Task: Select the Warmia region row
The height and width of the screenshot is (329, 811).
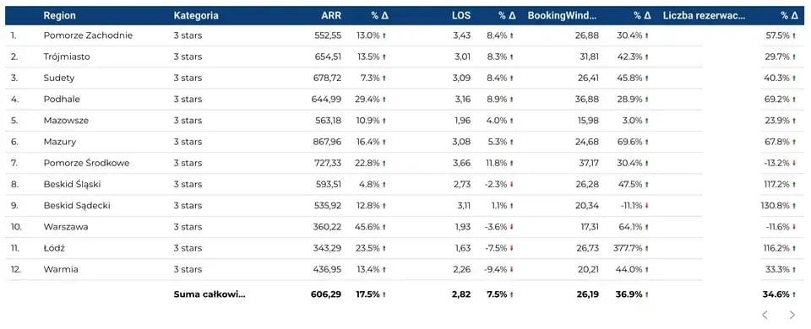Action: coord(405,269)
